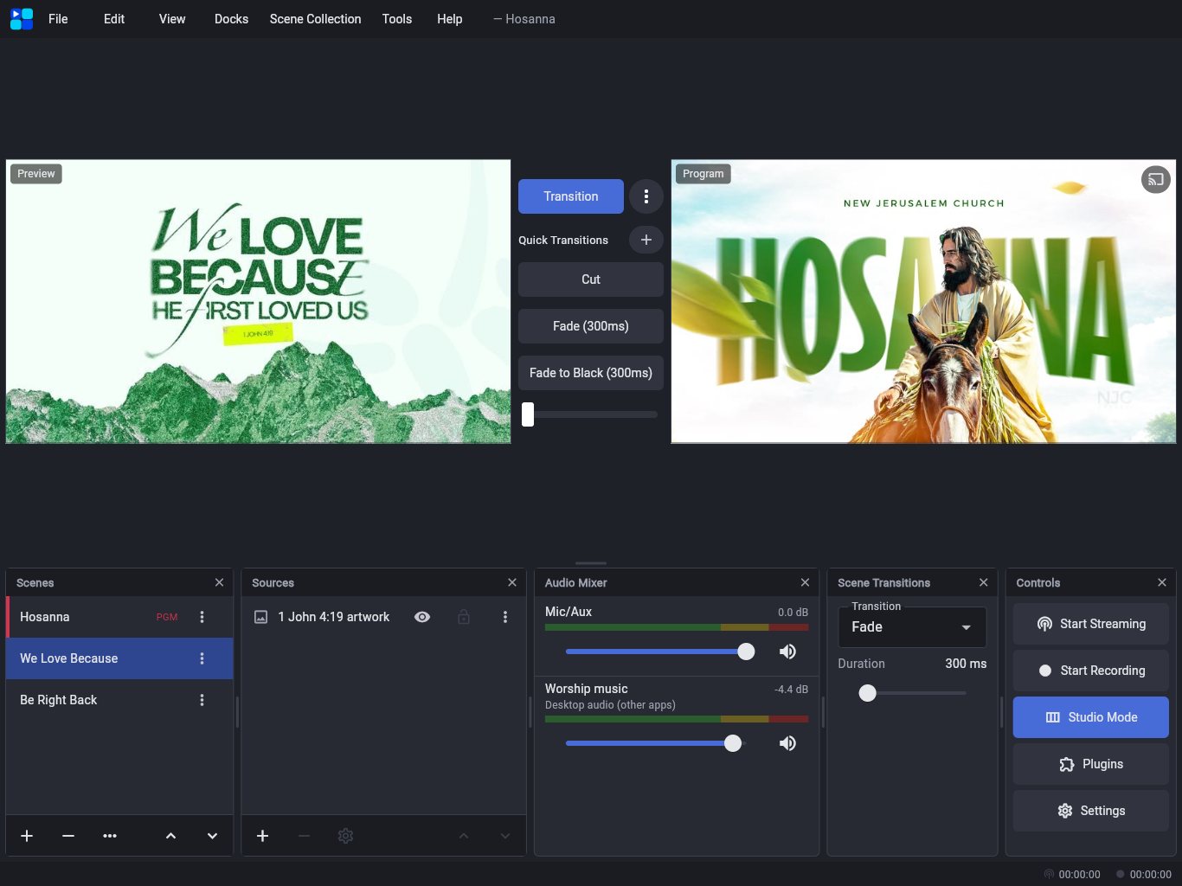Click the cast icon on Program view

[x=1156, y=180]
